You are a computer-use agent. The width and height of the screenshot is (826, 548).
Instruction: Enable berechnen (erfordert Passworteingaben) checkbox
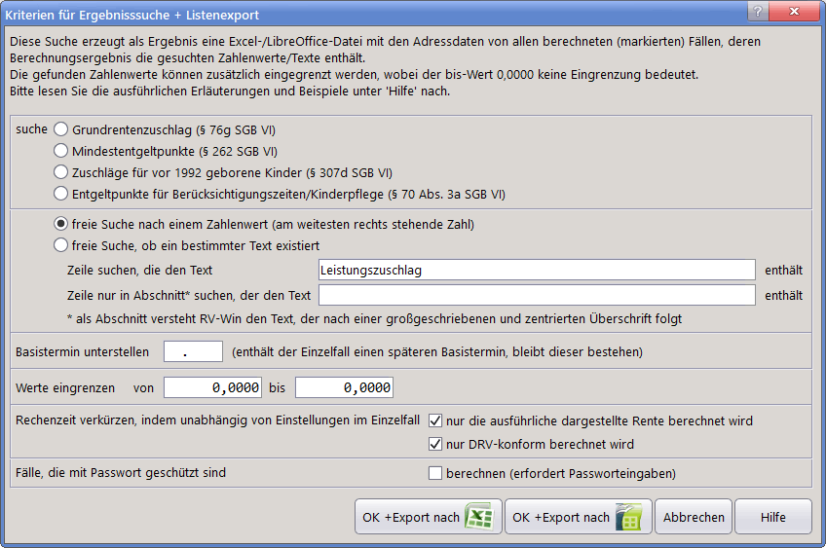[x=435, y=474]
